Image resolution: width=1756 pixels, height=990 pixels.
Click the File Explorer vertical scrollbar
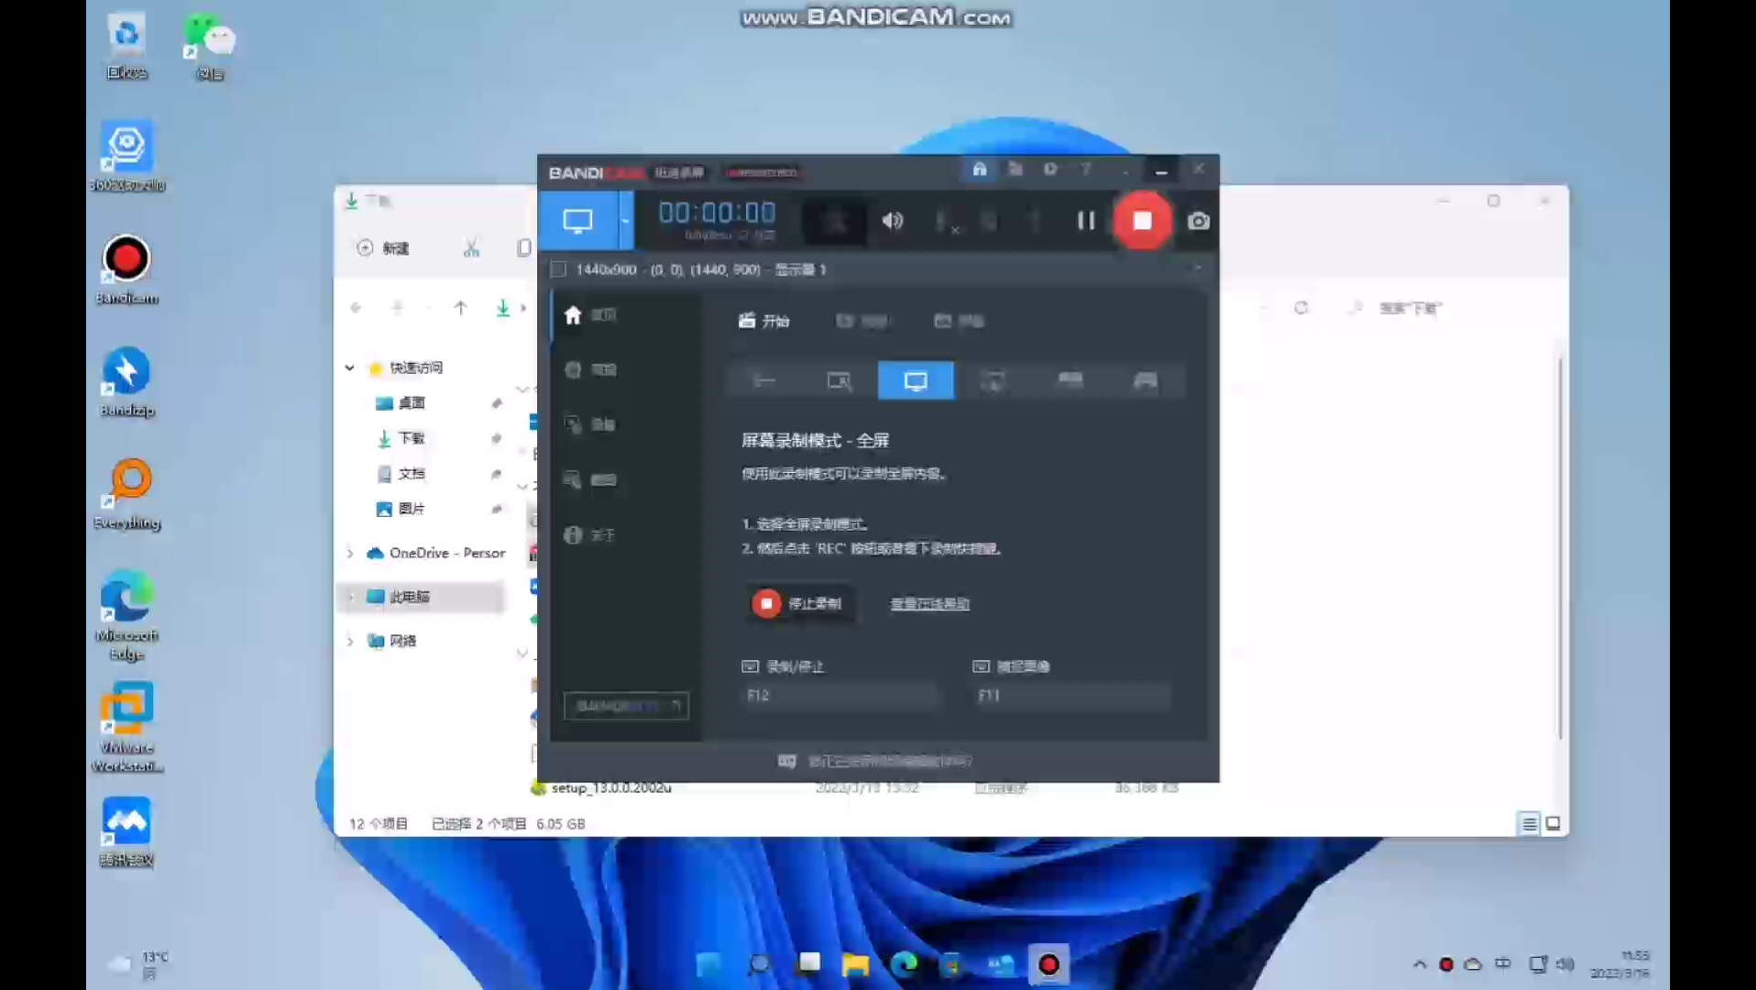(1560, 548)
